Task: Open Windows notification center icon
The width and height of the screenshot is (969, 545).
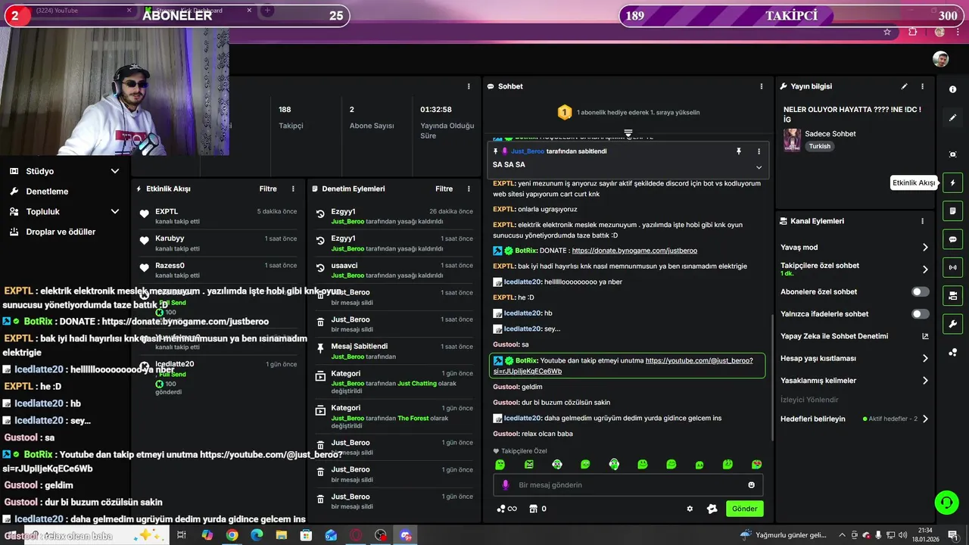Action: pos(952,535)
